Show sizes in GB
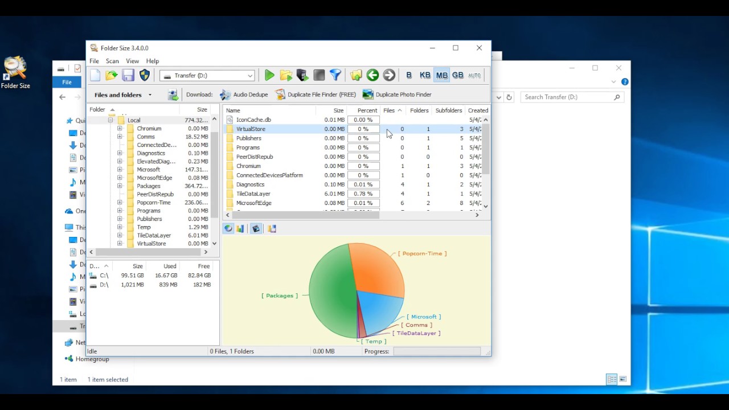This screenshot has width=729, height=410. pyautogui.click(x=458, y=75)
